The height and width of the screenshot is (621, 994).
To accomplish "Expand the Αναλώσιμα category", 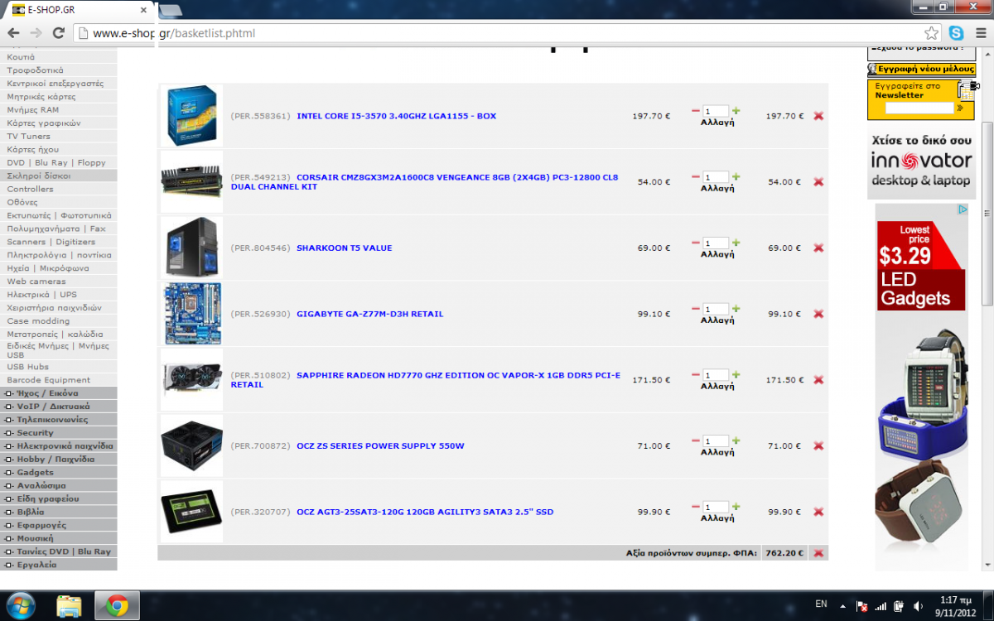I will pyautogui.click(x=59, y=486).
